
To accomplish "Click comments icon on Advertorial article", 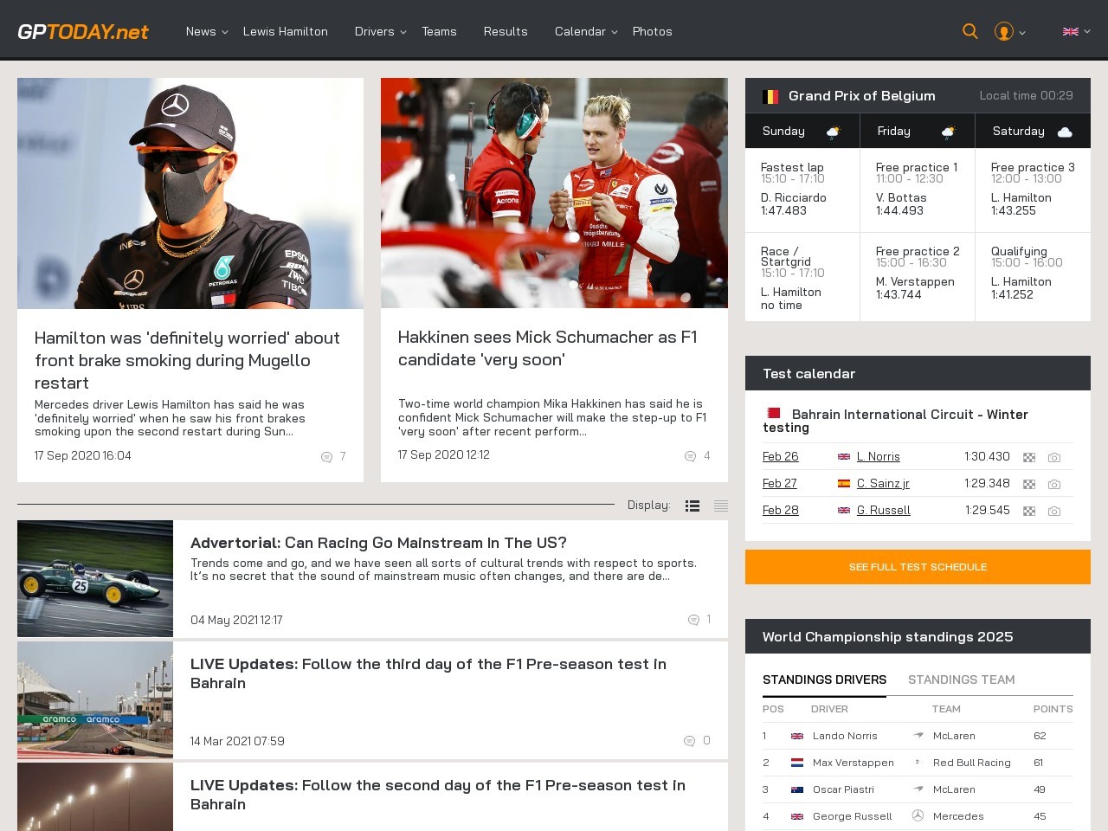I will 693,620.
